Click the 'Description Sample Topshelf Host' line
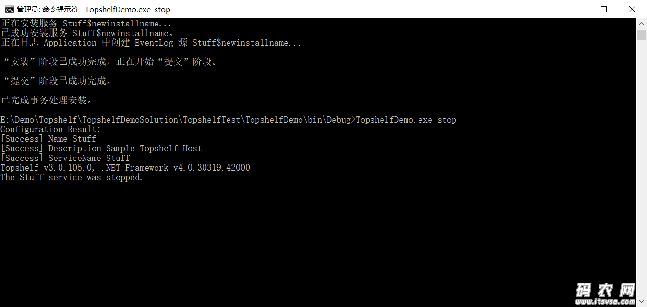 click(x=125, y=148)
